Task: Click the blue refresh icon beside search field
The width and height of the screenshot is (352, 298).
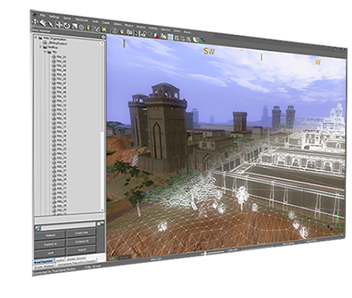Action: 38,229
